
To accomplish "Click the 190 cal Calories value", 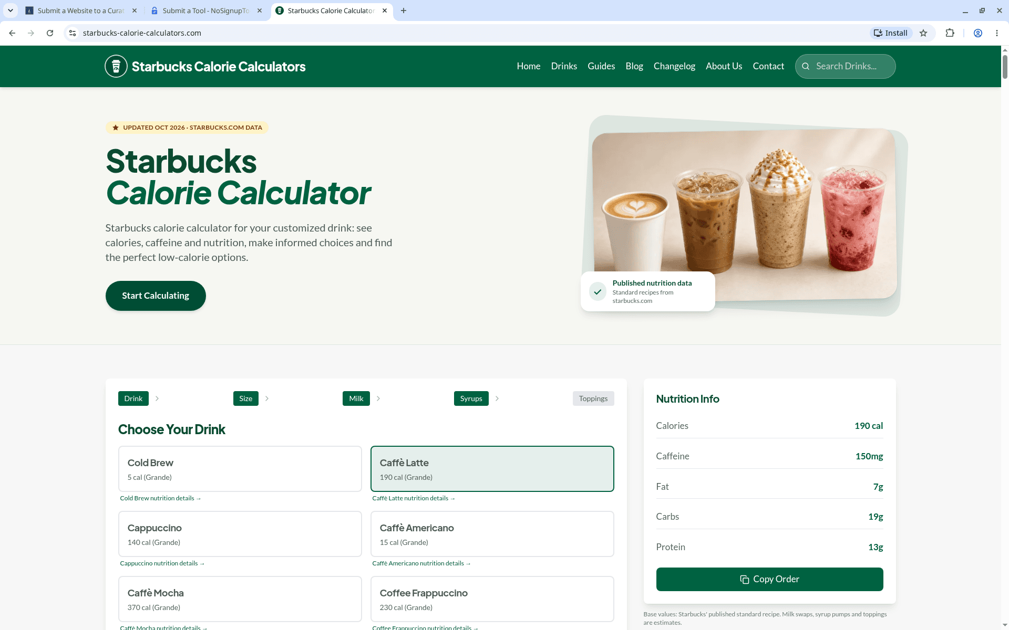I will 869,426.
